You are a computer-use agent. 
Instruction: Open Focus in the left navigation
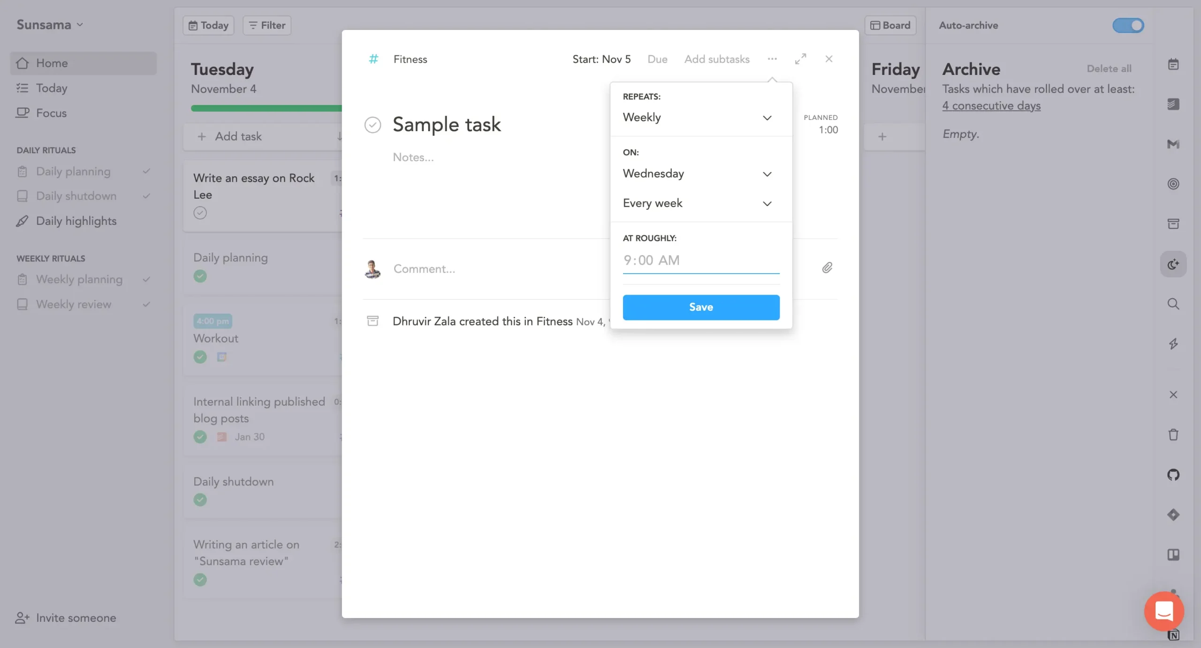pyautogui.click(x=51, y=113)
